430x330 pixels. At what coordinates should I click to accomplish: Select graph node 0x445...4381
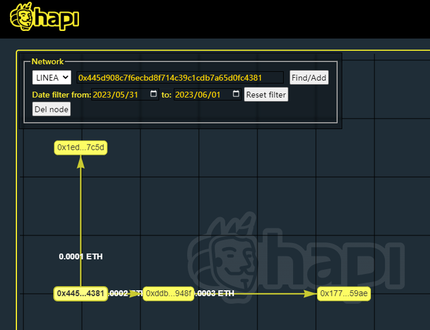point(81,293)
